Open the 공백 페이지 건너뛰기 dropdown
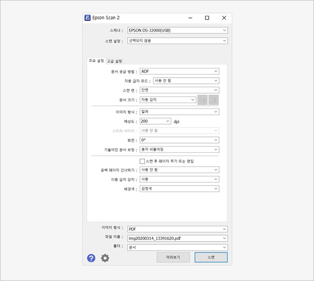Viewport: 314px width, 281px height. click(179, 170)
